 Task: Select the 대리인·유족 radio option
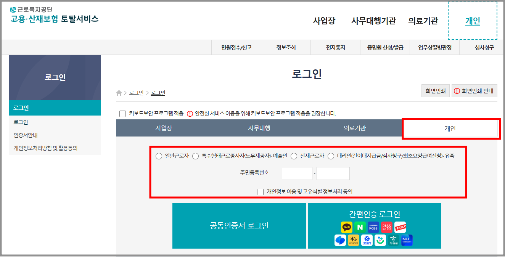(331, 156)
